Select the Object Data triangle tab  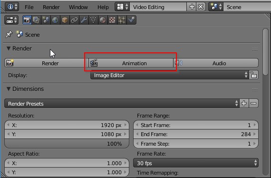[x=93, y=20]
